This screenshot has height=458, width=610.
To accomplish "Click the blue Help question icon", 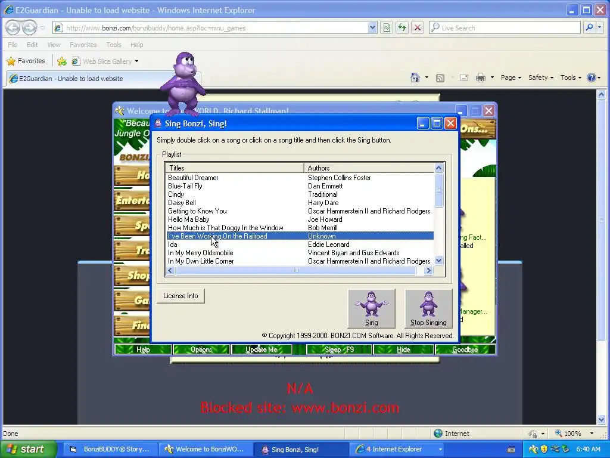I will 592,78.
